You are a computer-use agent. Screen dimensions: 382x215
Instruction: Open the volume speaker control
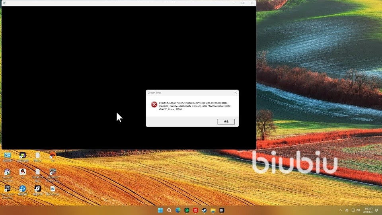pos(358,210)
